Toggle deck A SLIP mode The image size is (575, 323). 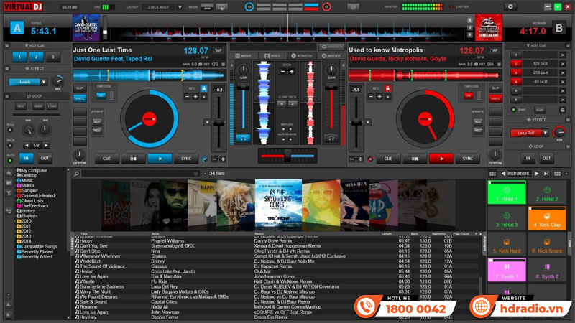pyautogui.click(x=80, y=88)
